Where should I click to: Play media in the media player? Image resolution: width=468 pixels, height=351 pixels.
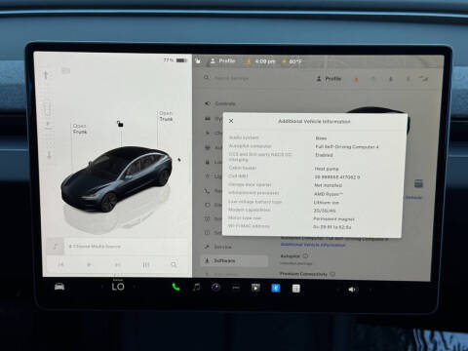click(x=89, y=264)
